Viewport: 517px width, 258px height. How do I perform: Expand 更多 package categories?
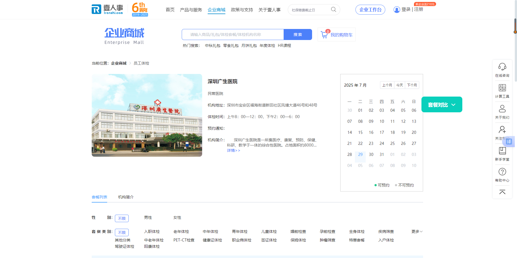[417, 232]
